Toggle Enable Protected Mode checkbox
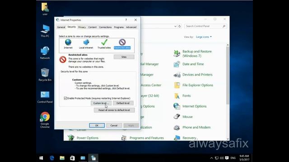This screenshot has height=162, width=289. click(65, 98)
